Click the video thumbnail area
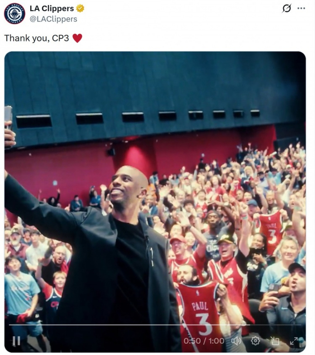Viewport: 315px width, 355px height. (x=155, y=201)
